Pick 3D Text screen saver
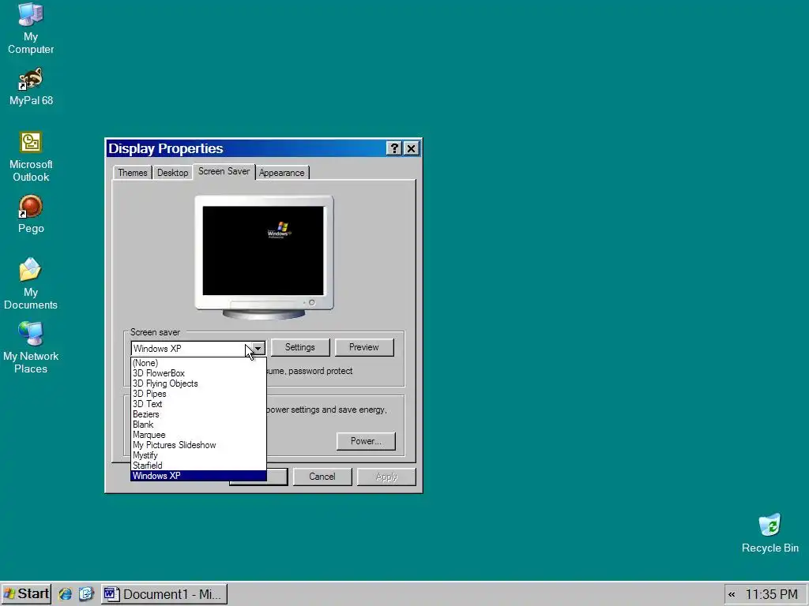 [198, 404]
